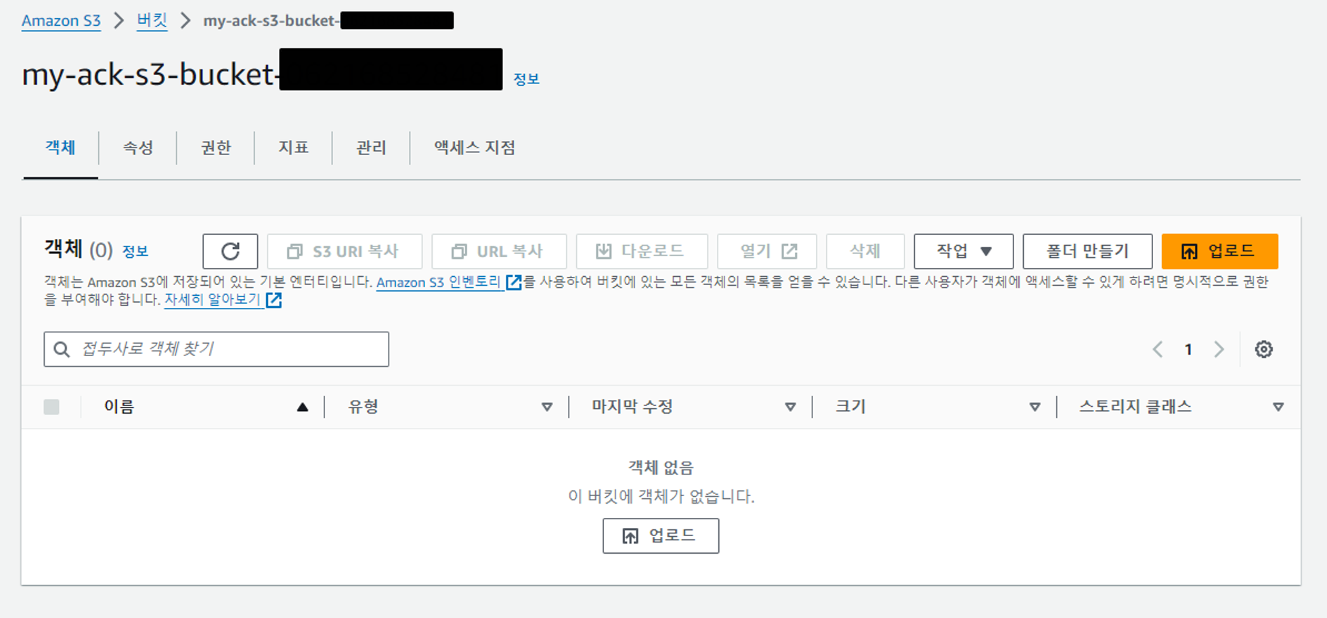
Task: Click the 마지막 수정 column header
Action: pyautogui.click(x=632, y=407)
